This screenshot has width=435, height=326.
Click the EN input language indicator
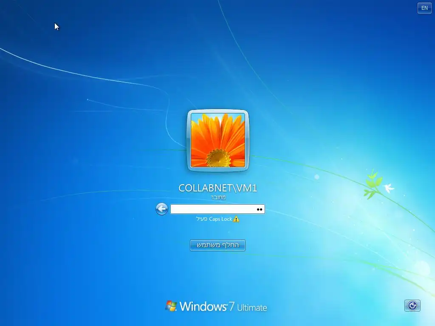424,8
